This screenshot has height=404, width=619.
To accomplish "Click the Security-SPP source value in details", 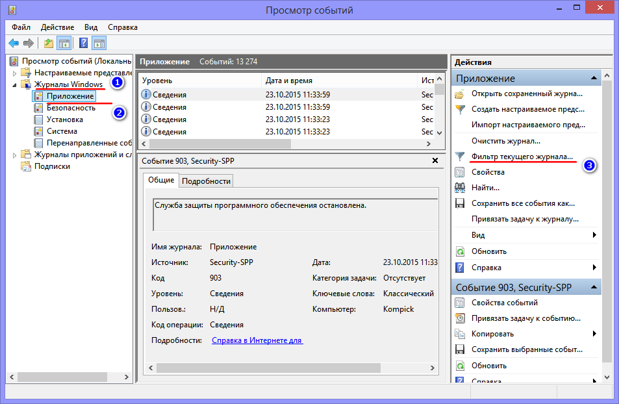I will (231, 262).
